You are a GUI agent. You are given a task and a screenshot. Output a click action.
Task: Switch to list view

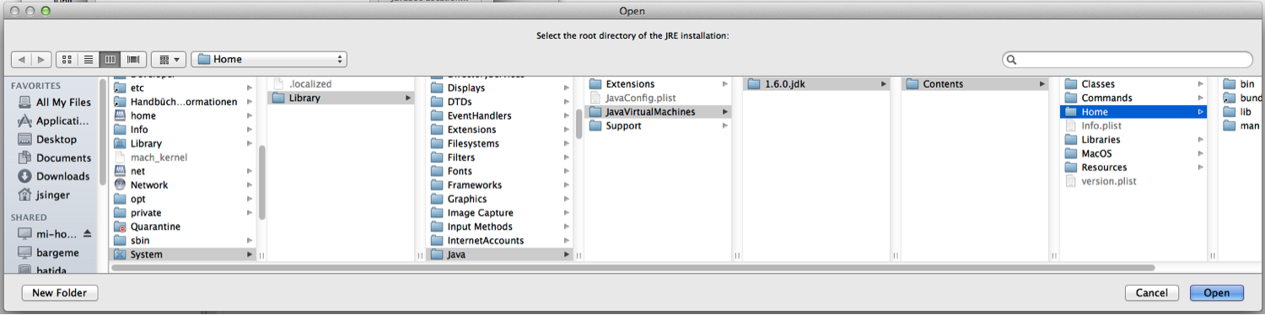(x=89, y=60)
